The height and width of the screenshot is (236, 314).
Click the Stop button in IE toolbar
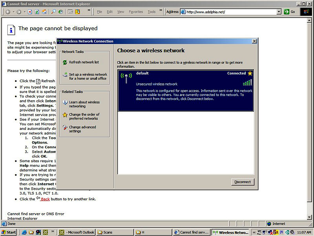(30, 12)
